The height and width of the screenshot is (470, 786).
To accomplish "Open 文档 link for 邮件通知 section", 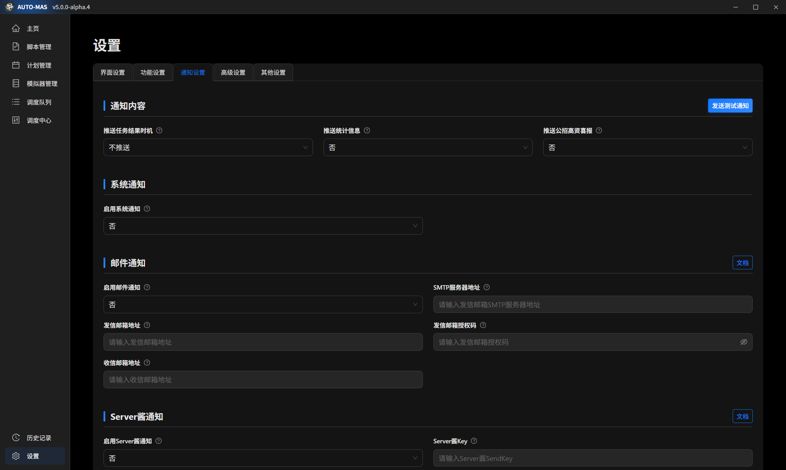I will pos(742,263).
